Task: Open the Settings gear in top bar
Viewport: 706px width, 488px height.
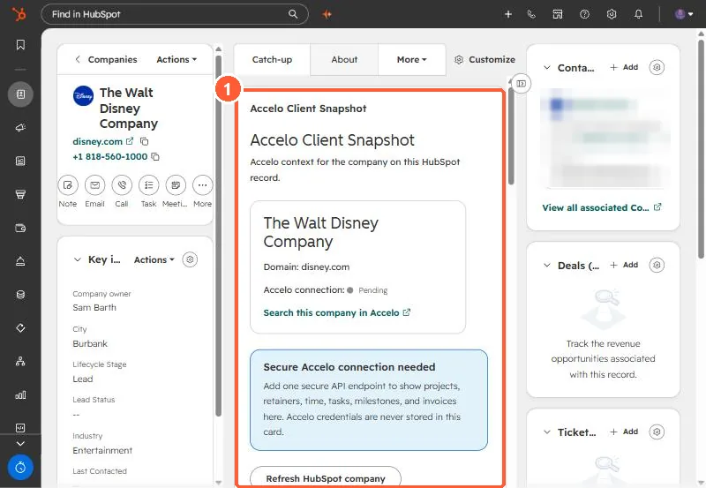Action: click(611, 14)
